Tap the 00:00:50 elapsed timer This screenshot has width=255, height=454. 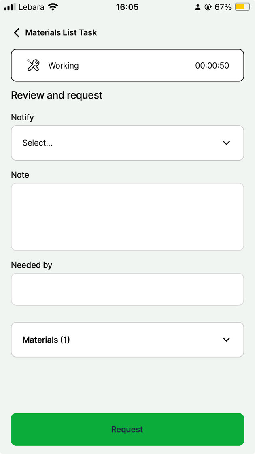click(212, 65)
